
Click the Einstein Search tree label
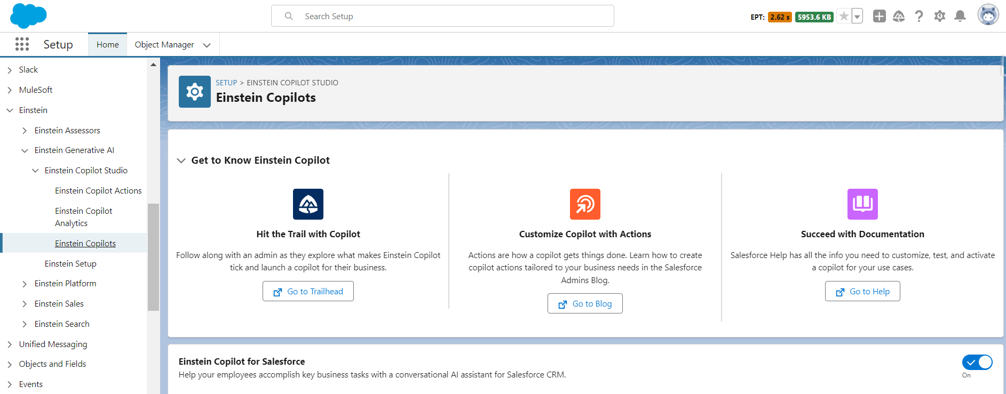tap(62, 324)
